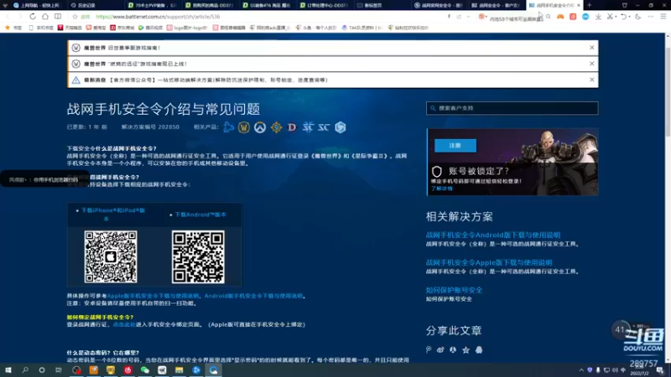
Task: Open the browser downloads icon
Action: [x=598, y=16]
